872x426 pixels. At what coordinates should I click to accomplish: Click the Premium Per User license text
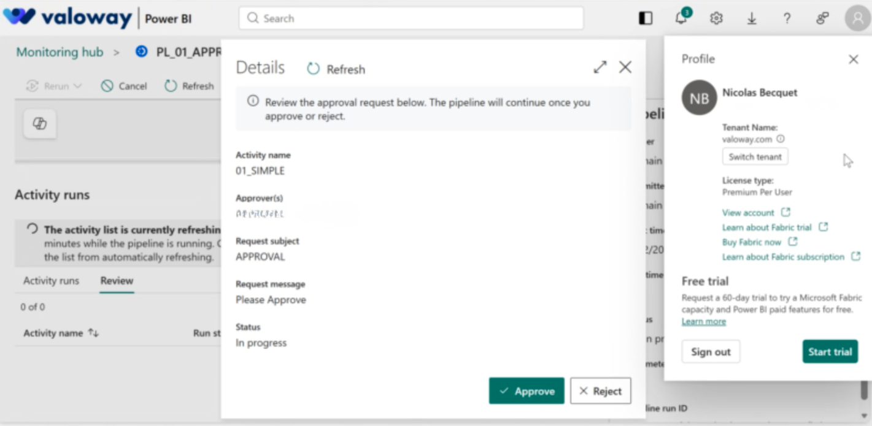point(757,192)
